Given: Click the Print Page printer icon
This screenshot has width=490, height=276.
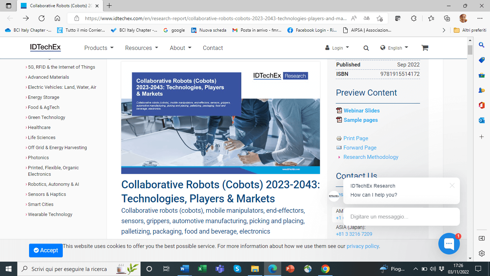Looking at the screenshot, I should coord(339,138).
